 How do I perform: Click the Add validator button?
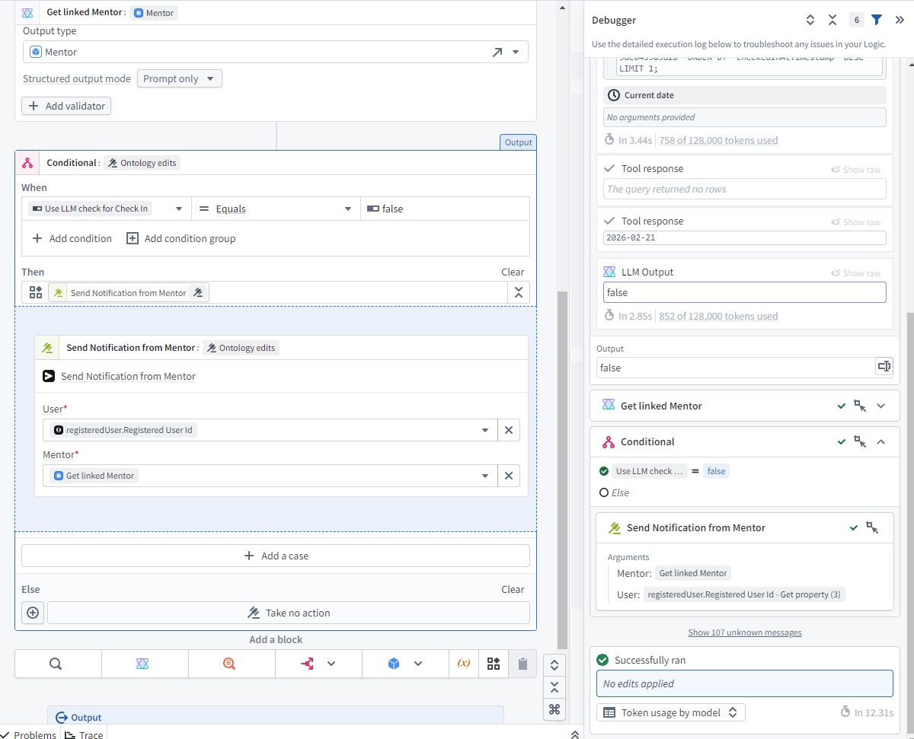click(x=66, y=106)
